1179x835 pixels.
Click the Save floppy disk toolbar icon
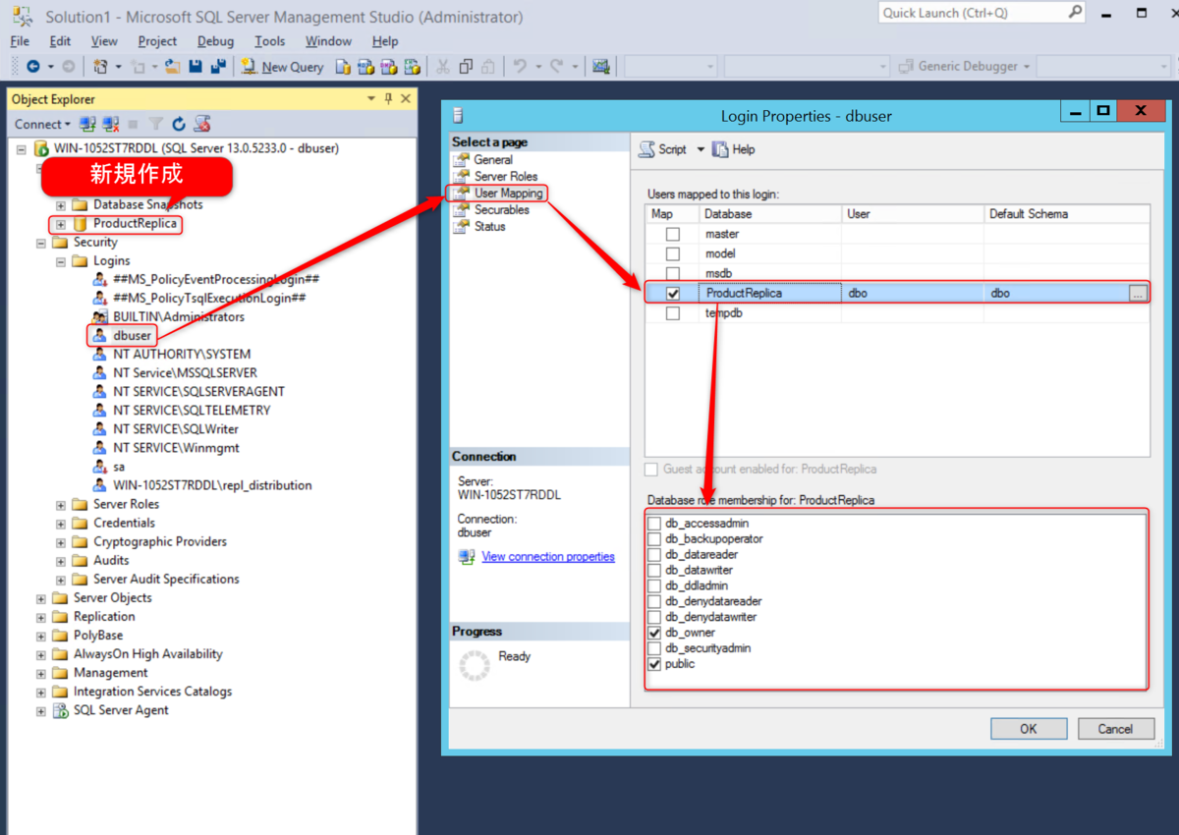[196, 67]
